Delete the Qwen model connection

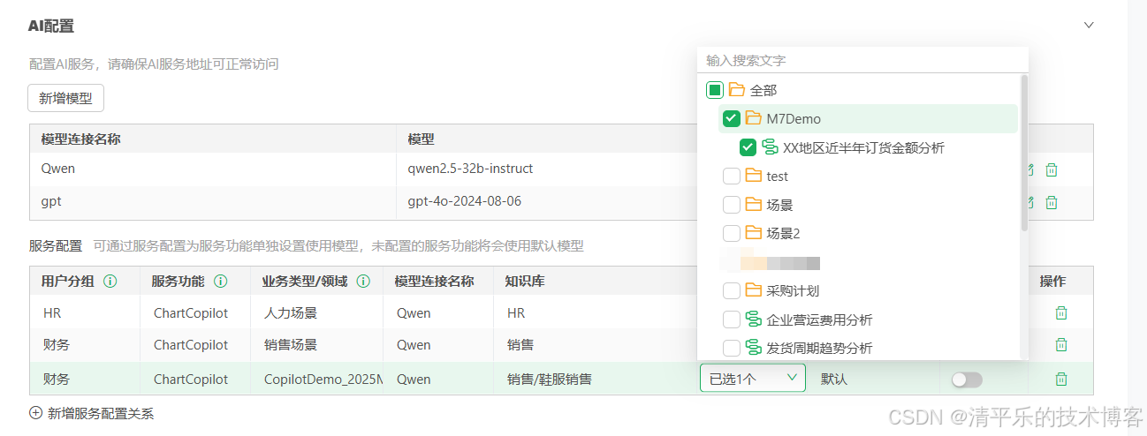(x=1052, y=169)
